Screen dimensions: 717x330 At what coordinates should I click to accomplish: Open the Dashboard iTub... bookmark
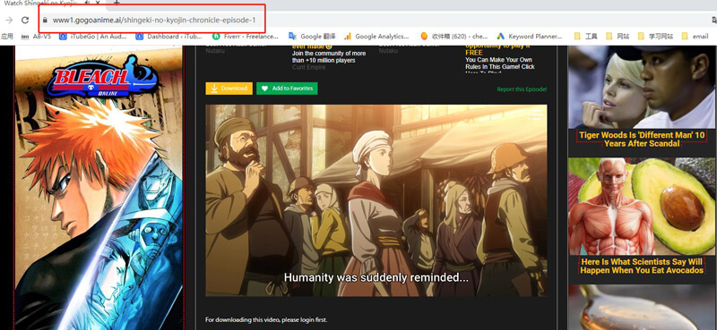pos(169,36)
